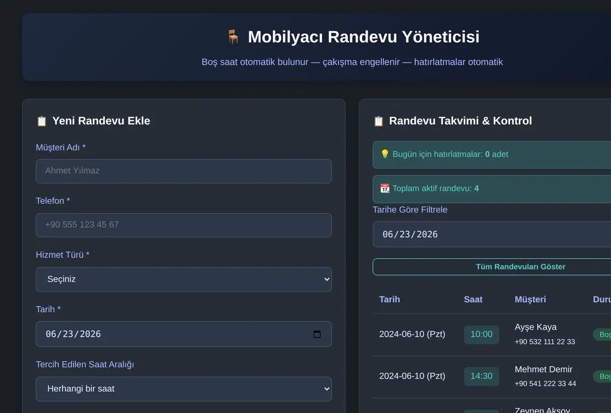This screenshot has width=611, height=413.
Task: Click the status badge in Mehmet Demir's row
Action: tap(602, 376)
